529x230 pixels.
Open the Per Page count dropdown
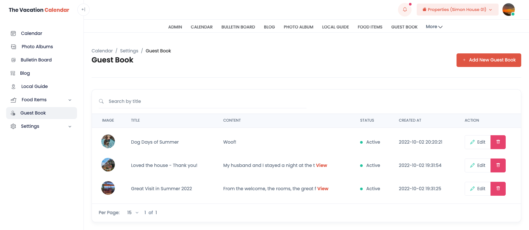coord(133,213)
